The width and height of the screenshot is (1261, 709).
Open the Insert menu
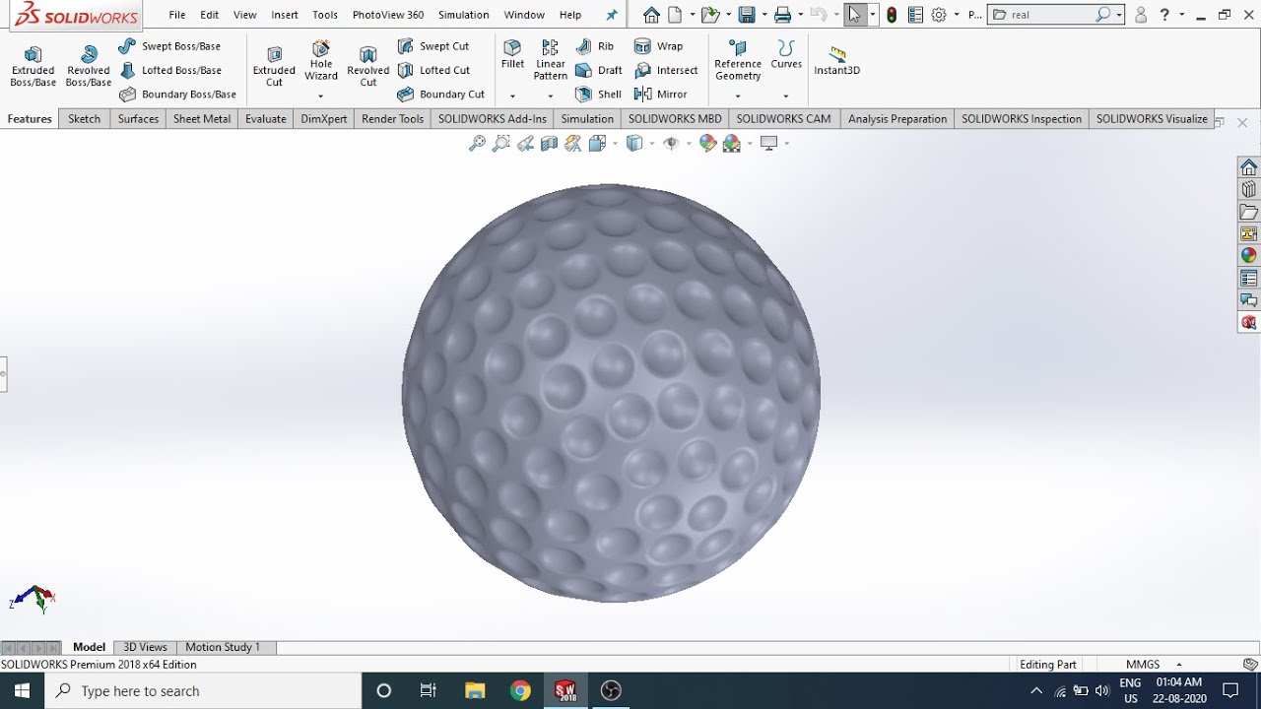(285, 15)
